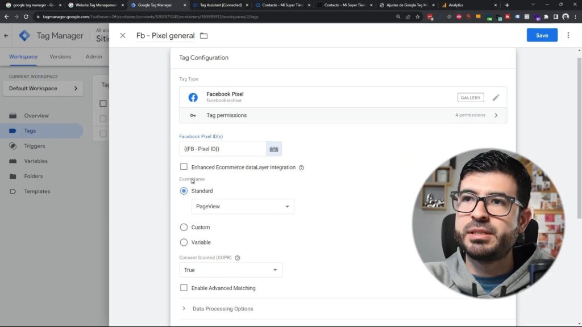Click the Variables sidebar icon

coord(13,161)
